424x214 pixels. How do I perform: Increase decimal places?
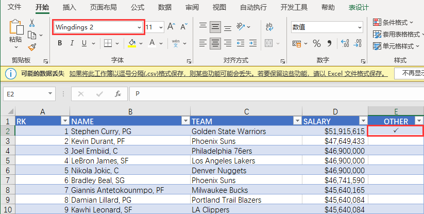(345, 43)
